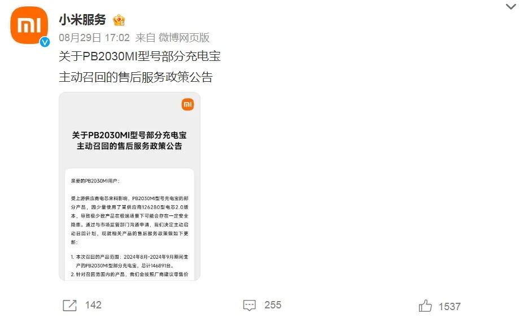Image resolution: width=520 pixels, height=318 pixels.
Task: Click the comment bubble icon
Action: [x=250, y=305]
